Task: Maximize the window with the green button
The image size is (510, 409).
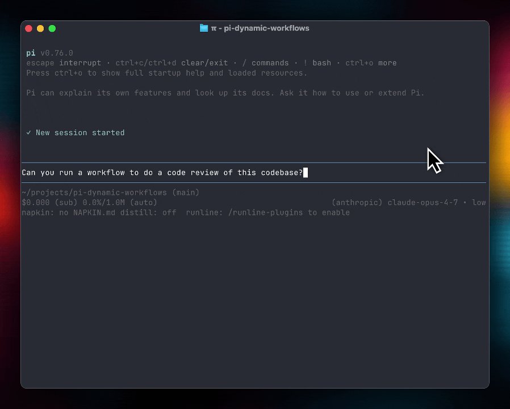Action: point(52,28)
